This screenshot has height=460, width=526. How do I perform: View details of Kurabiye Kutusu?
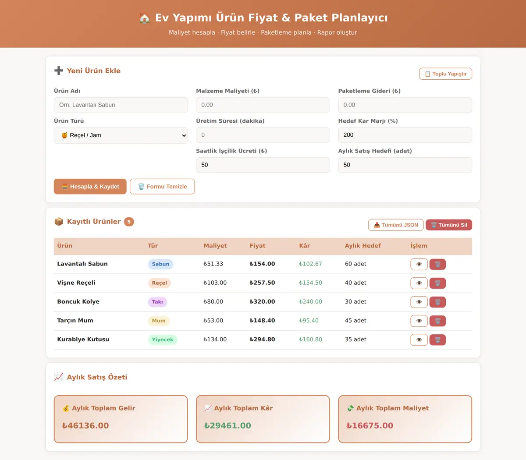coord(419,340)
